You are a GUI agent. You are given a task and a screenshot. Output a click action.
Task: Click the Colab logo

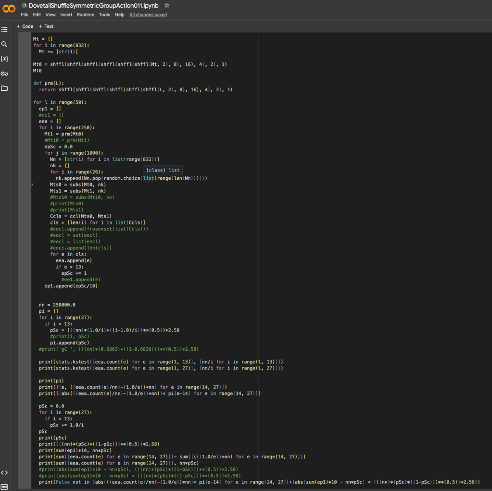[x=9, y=9]
